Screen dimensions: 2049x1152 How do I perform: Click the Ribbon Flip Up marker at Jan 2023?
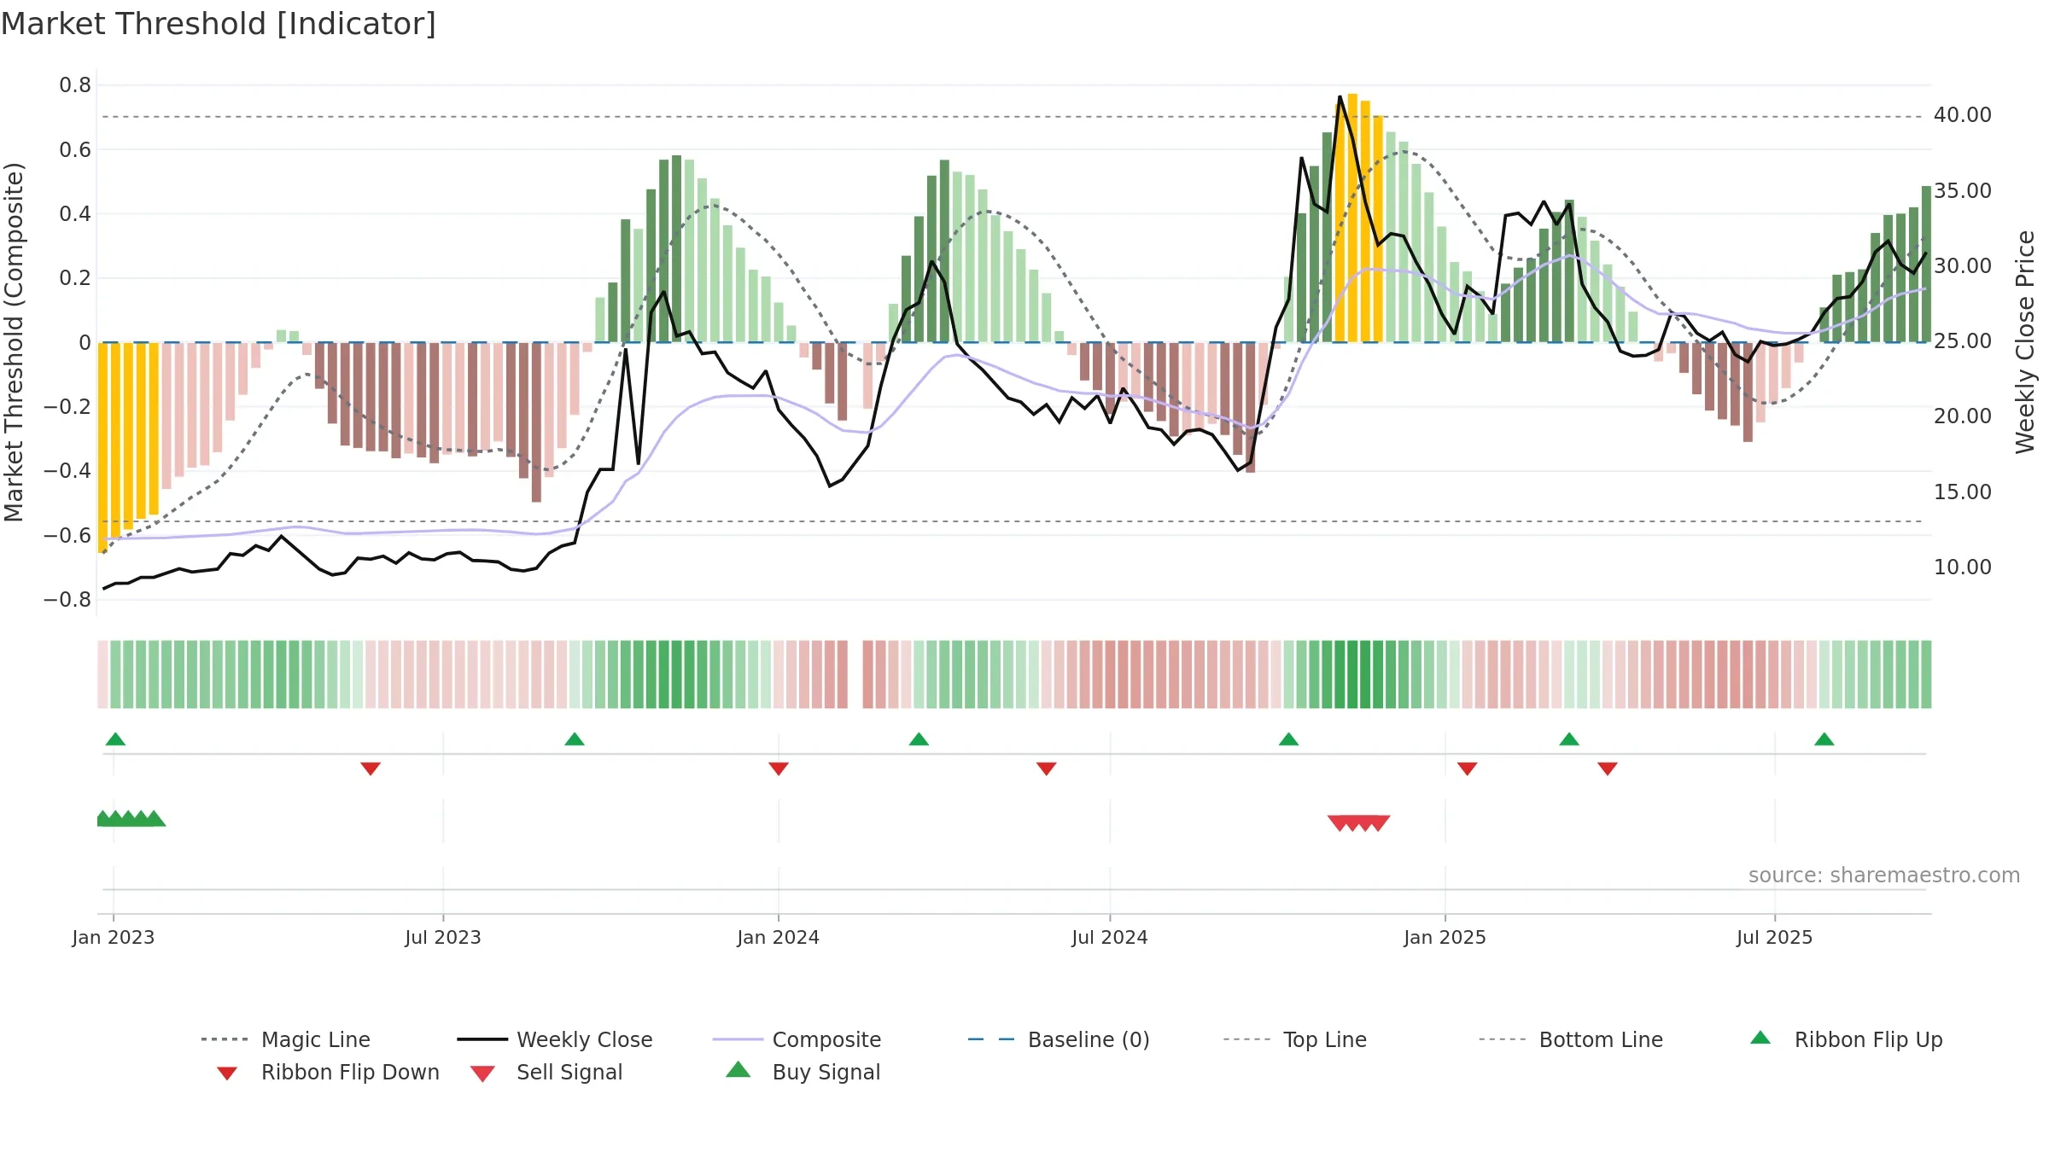115,739
